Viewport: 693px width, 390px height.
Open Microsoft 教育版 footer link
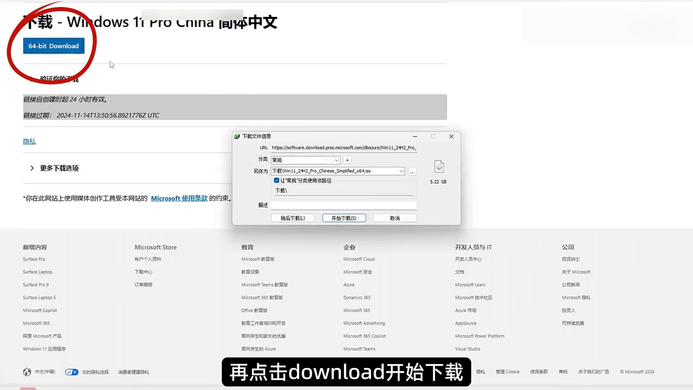pyautogui.click(x=258, y=259)
